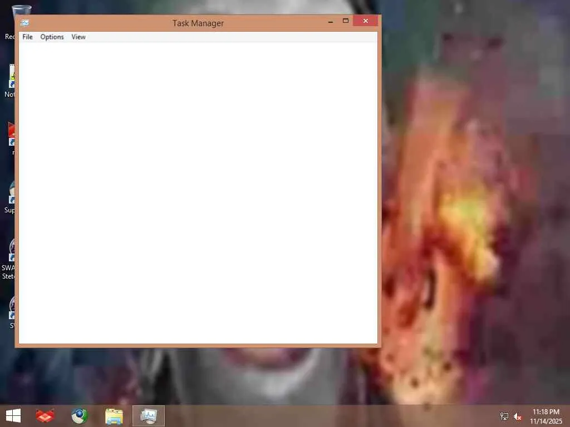Viewport: 570px width, 427px height.
Task: Open the clock showing 11:18 PM
Action: coord(546,416)
